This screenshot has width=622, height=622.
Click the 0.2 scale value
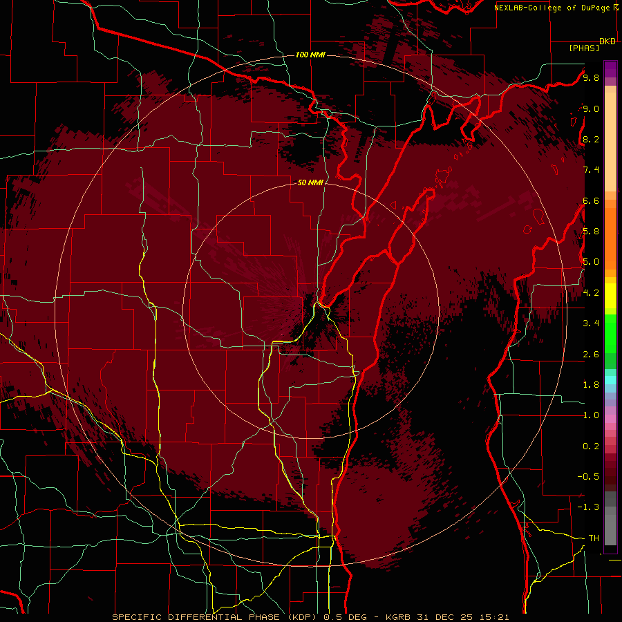click(x=591, y=446)
